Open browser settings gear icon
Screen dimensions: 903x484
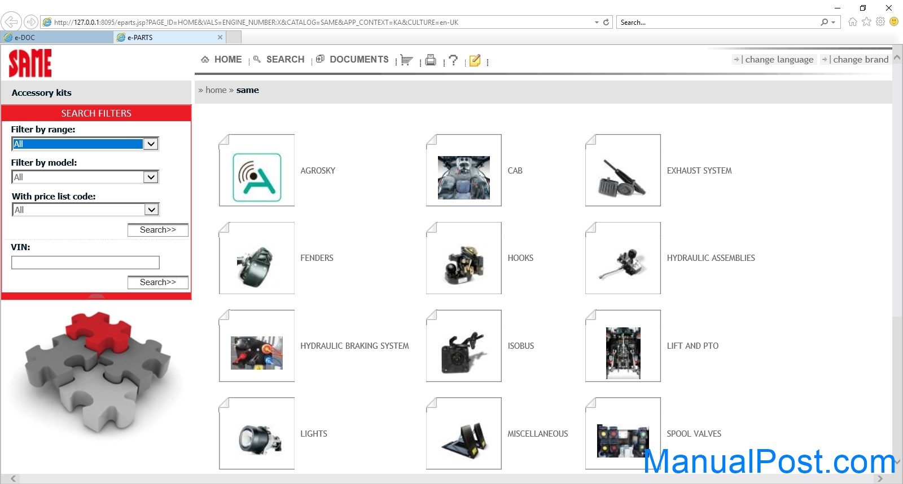pyautogui.click(x=880, y=22)
